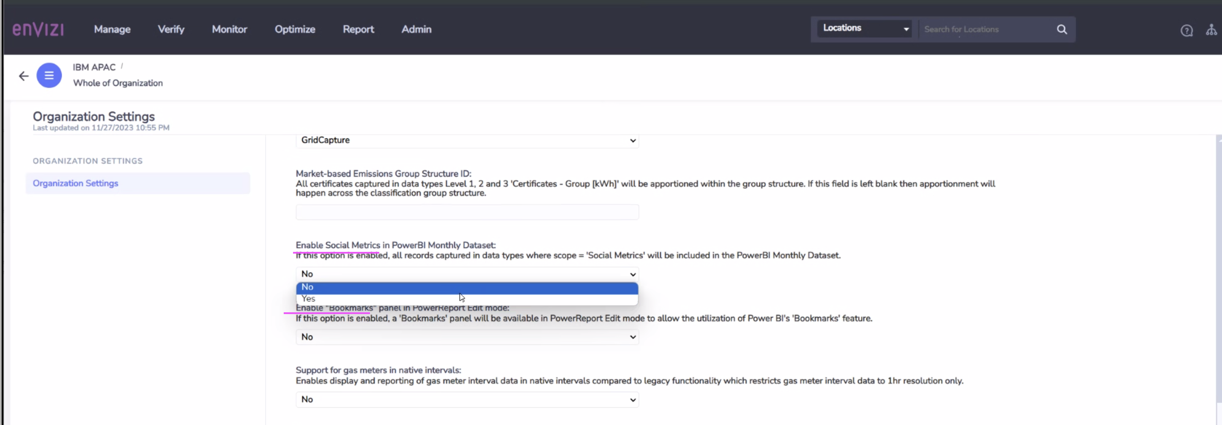
Task: Click the organization hierarchy icon top right
Action: tap(1211, 30)
